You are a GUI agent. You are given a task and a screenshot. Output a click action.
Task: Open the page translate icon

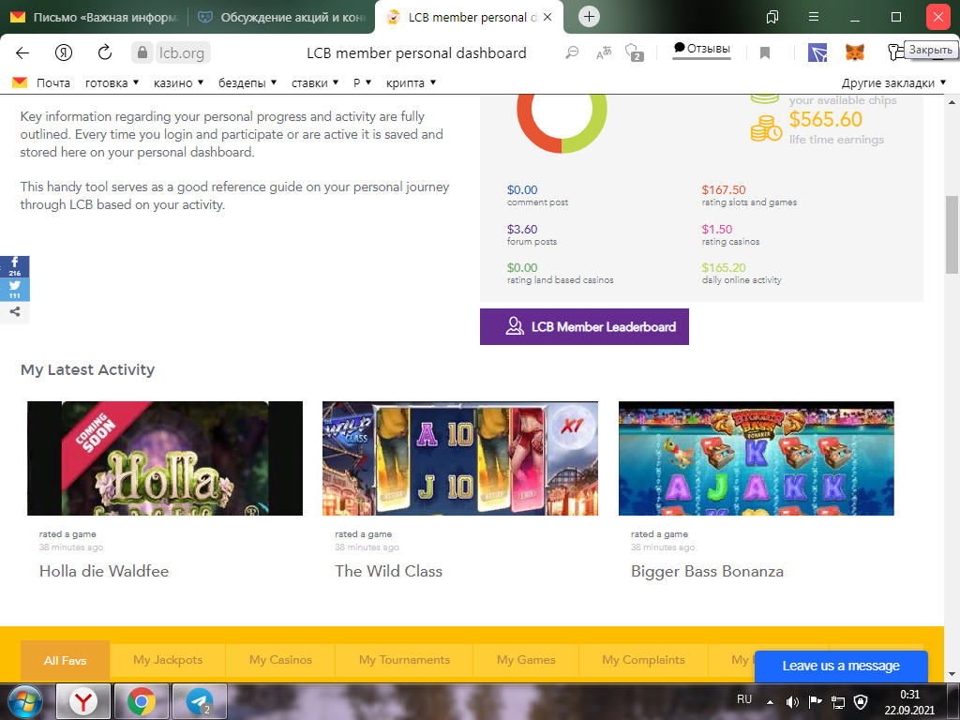604,53
